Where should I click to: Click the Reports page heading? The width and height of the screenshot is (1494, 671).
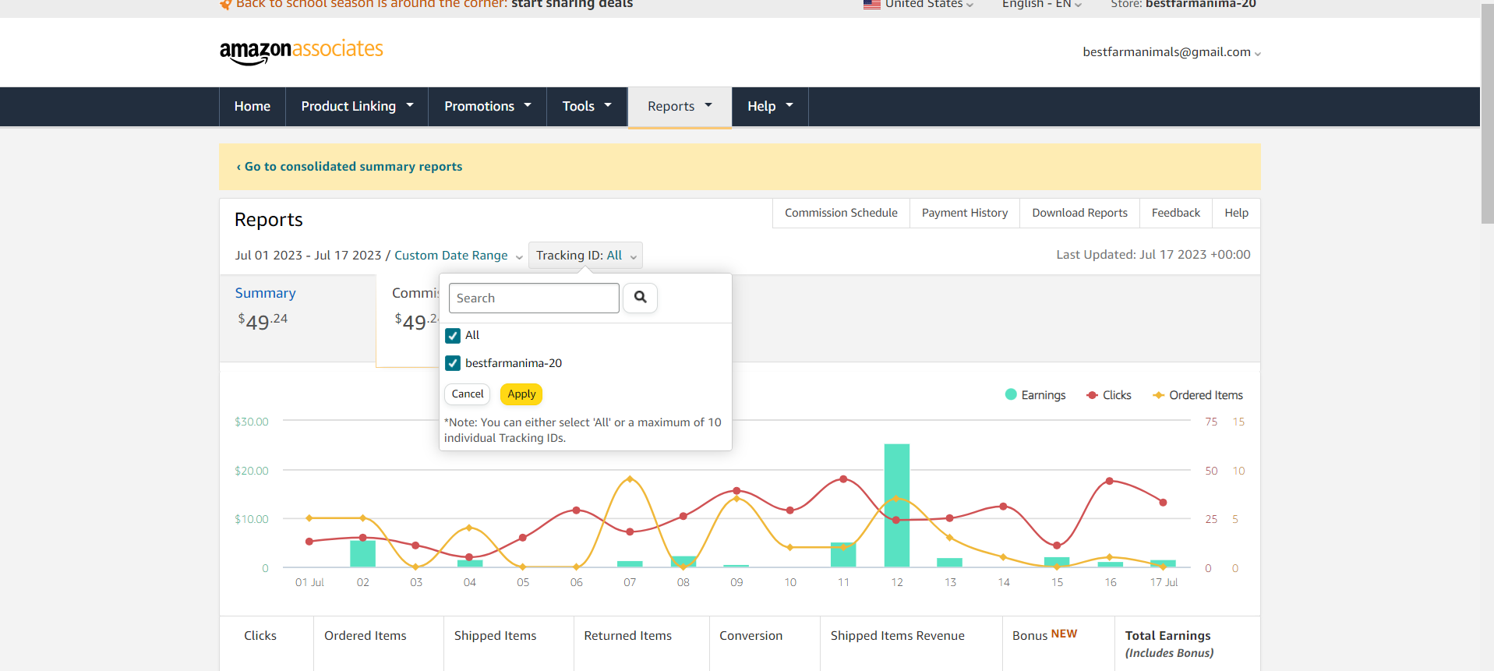tap(269, 220)
